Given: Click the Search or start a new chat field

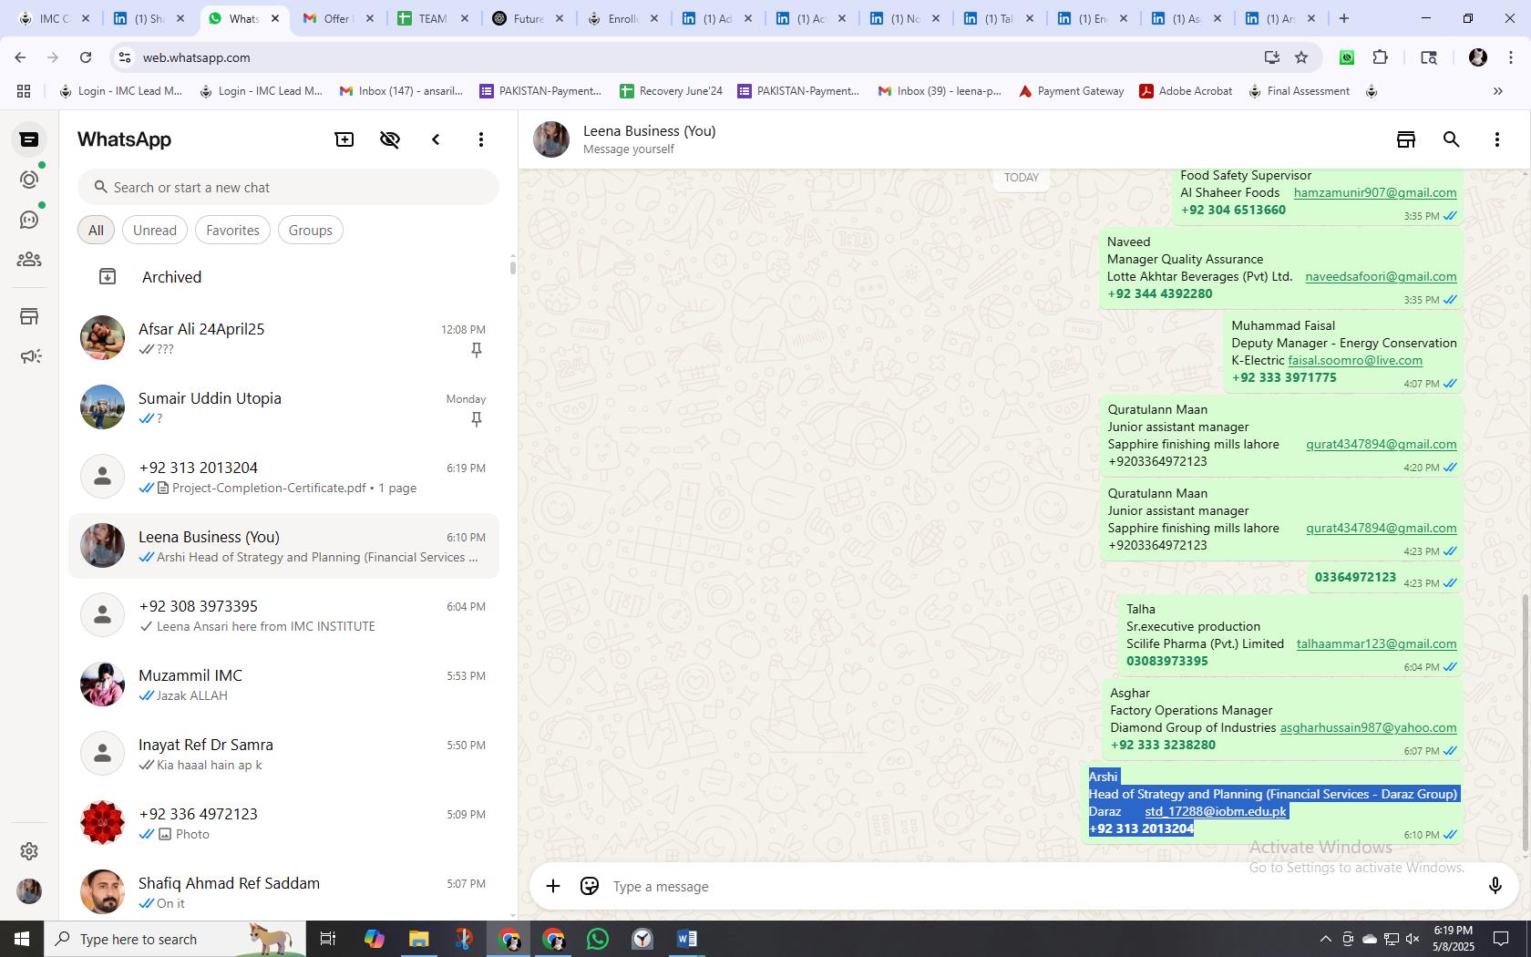Looking at the screenshot, I should pos(288,188).
